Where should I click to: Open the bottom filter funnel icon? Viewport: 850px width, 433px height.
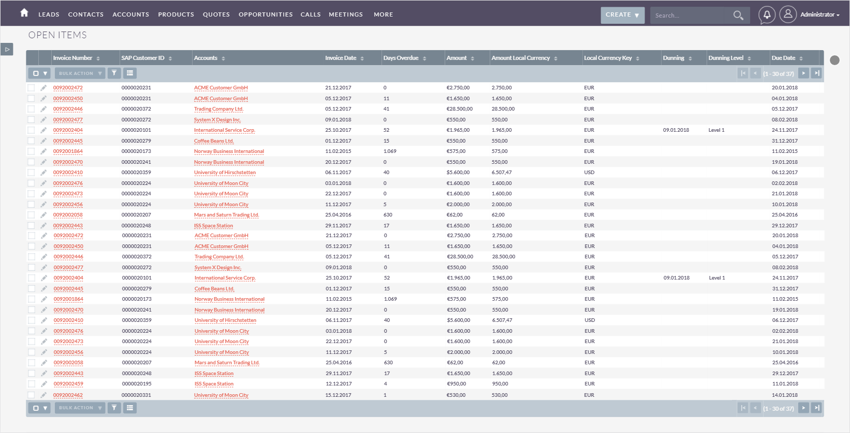click(x=114, y=408)
